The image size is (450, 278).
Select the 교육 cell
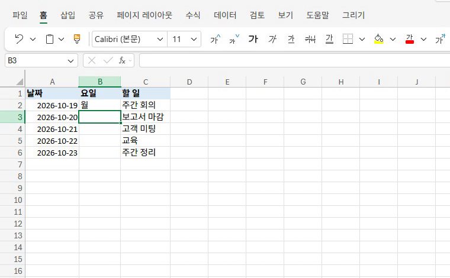(x=146, y=141)
